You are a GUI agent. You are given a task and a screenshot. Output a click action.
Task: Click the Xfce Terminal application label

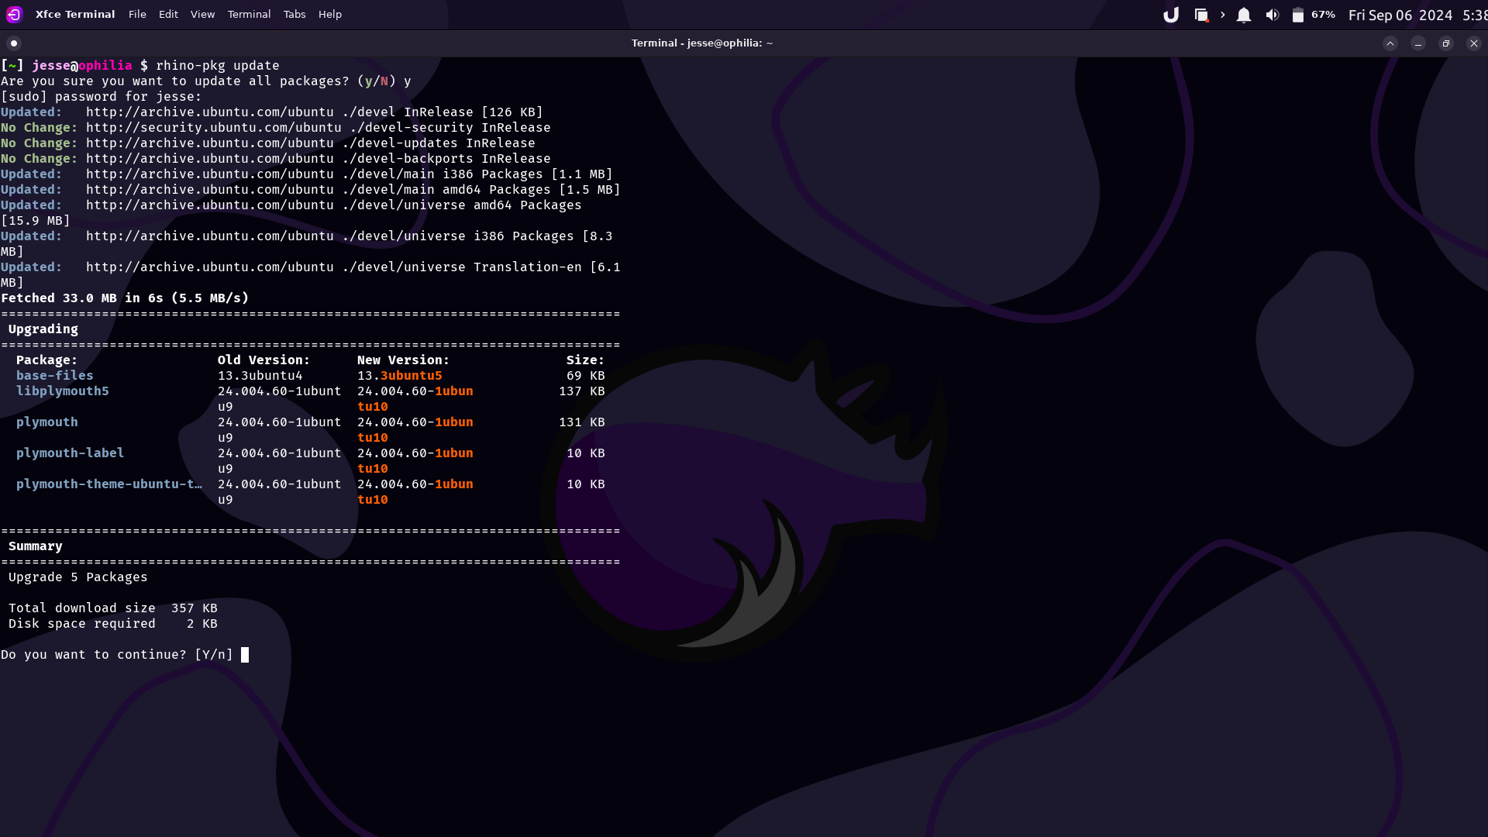click(x=75, y=14)
